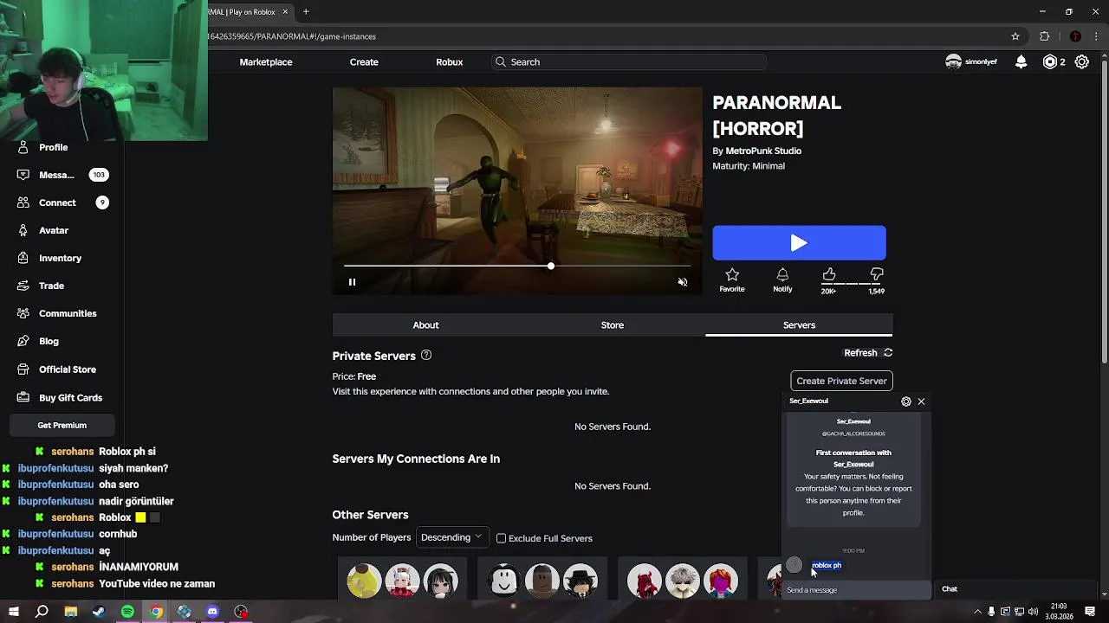Switch to the Store tab
Viewport: 1109px width, 623px height.
pyautogui.click(x=613, y=325)
